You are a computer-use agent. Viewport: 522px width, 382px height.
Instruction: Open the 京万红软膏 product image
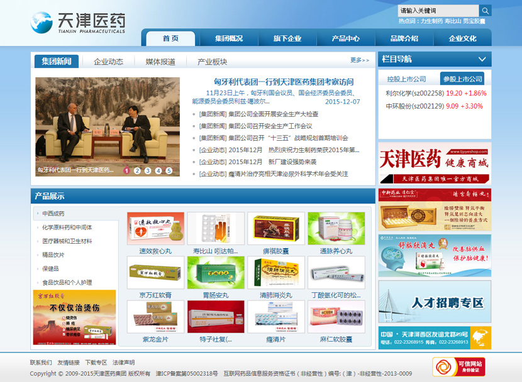(x=155, y=273)
